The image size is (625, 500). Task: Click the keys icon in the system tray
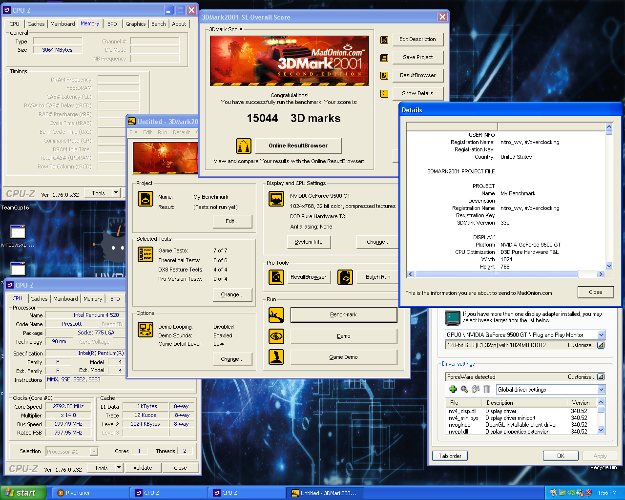pyautogui.click(x=553, y=493)
